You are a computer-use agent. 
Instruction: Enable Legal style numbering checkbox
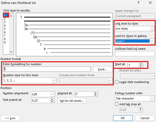point(116,82)
